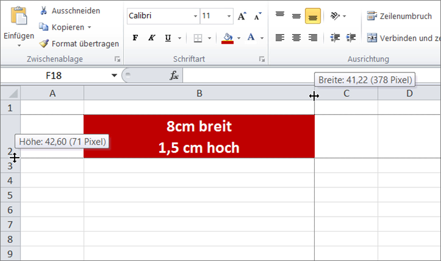Select middle vertical alignment icon
Screen dimensions: 441x261
click(x=296, y=16)
